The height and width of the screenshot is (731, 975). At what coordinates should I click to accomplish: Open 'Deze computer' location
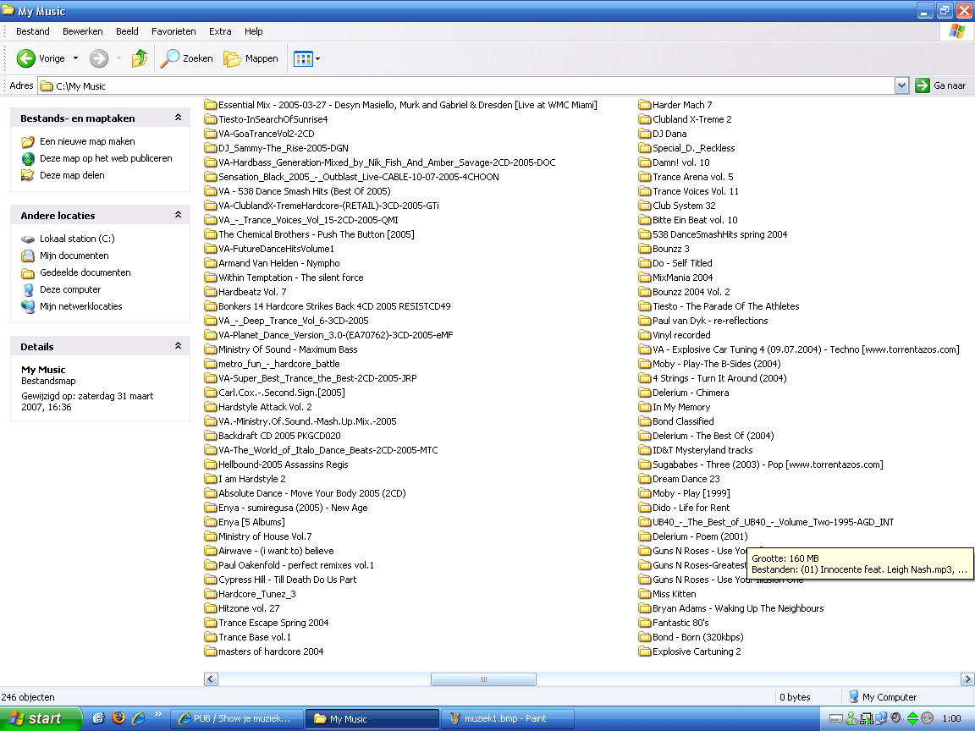click(x=70, y=289)
